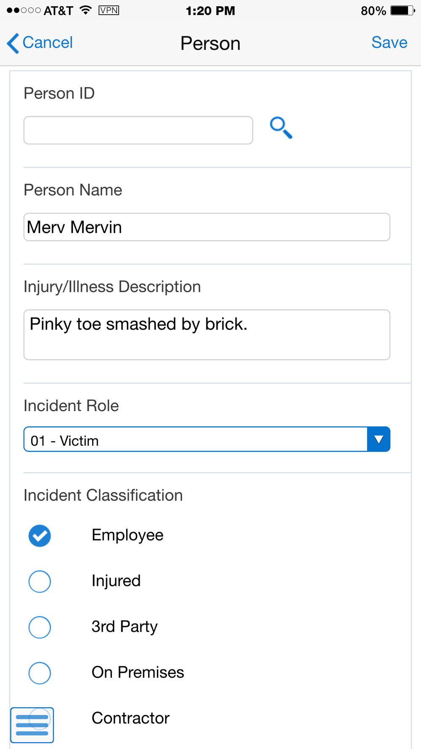The width and height of the screenshot is (421, 749).
Task: Select the On Premises classification
Action: point(40,673)
